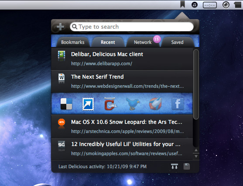Share via the Twitter bird icon
This screenshot has width=243, height=186.
pos(133,104)
